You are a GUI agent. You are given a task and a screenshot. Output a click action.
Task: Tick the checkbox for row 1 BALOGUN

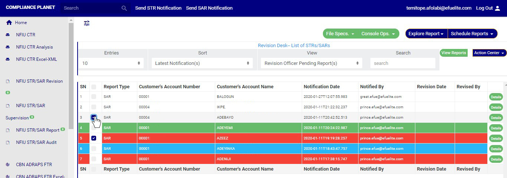click(x=94, y=97)
